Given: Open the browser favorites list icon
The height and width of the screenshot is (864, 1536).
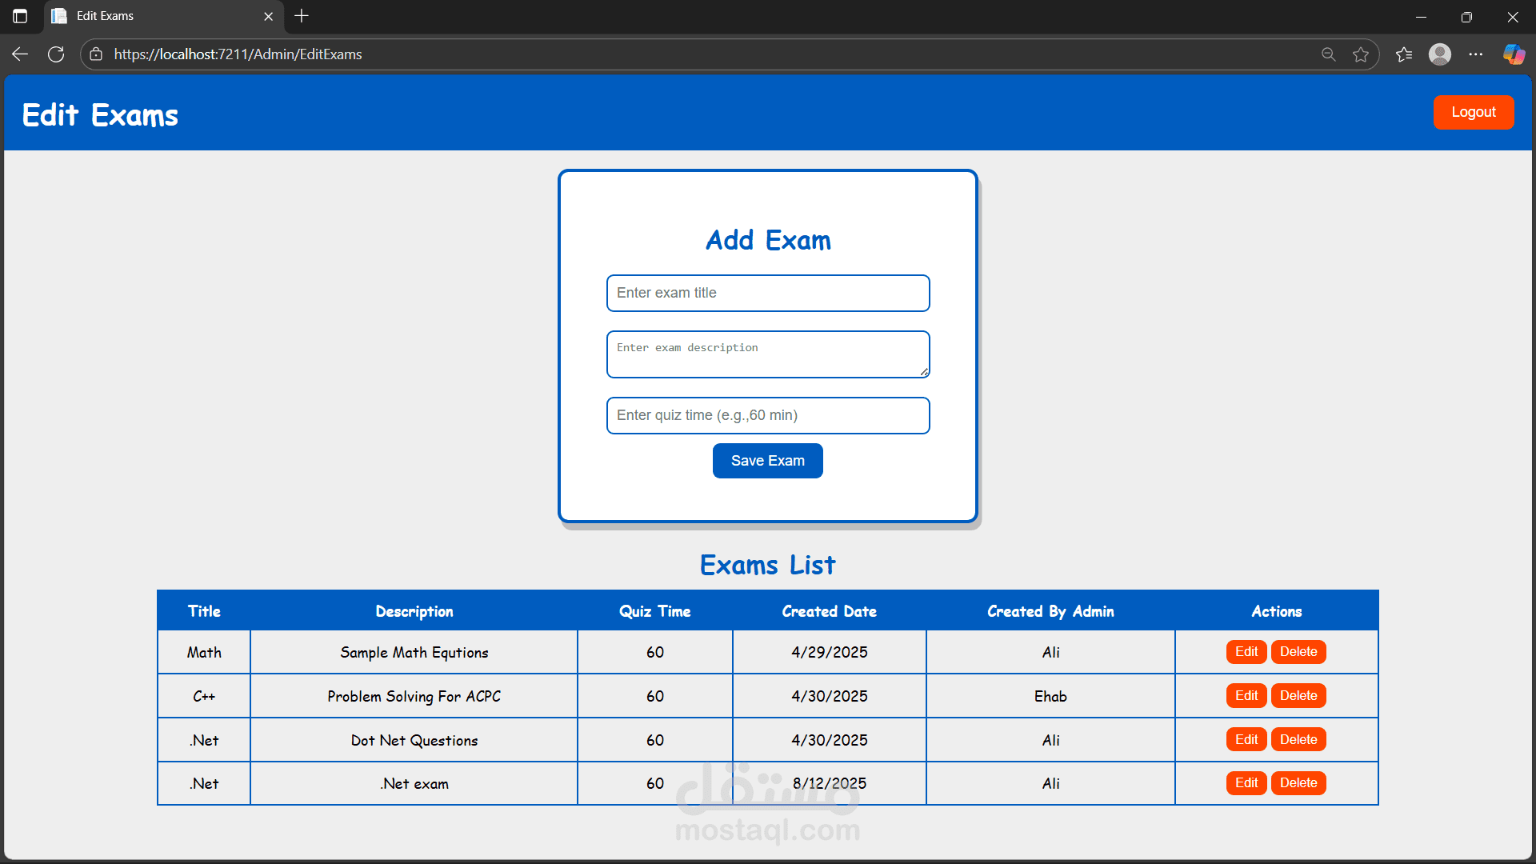Looking at the screenshot, I should tap(1404, 54).
